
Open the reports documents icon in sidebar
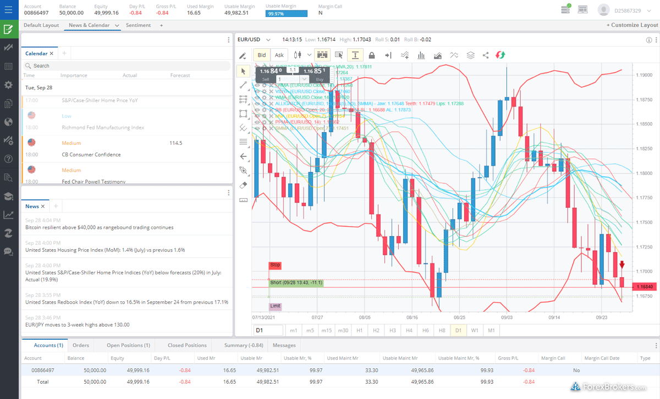point(8,103)
